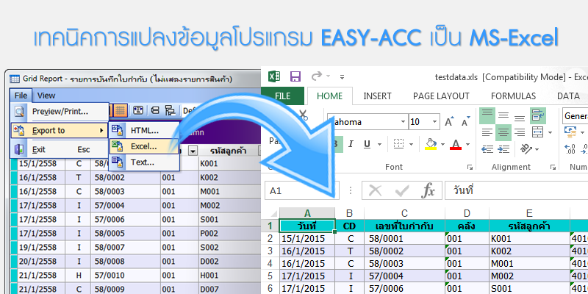The width and height of the screenshot is (588, 294).
Task: Click the Save icon in Excel's quick access toolbar
Action: coord(295,76)
